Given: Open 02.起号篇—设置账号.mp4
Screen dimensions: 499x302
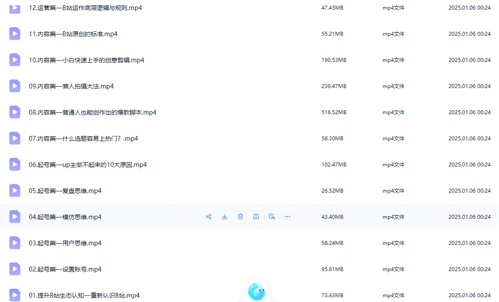Looking at the screenshot, I should click(x=65, y=269).
